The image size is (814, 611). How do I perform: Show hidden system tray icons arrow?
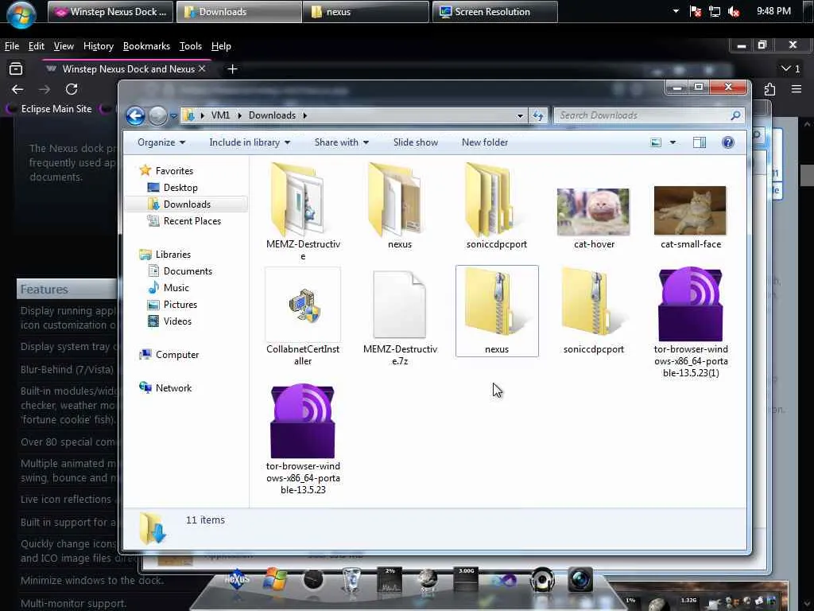676,11
